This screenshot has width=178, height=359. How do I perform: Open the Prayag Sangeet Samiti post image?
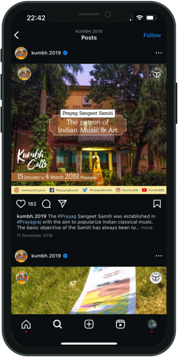(x=89, y=129)
